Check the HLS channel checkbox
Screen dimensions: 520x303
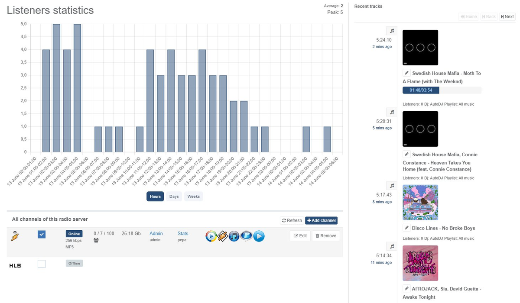click(42, 264)
